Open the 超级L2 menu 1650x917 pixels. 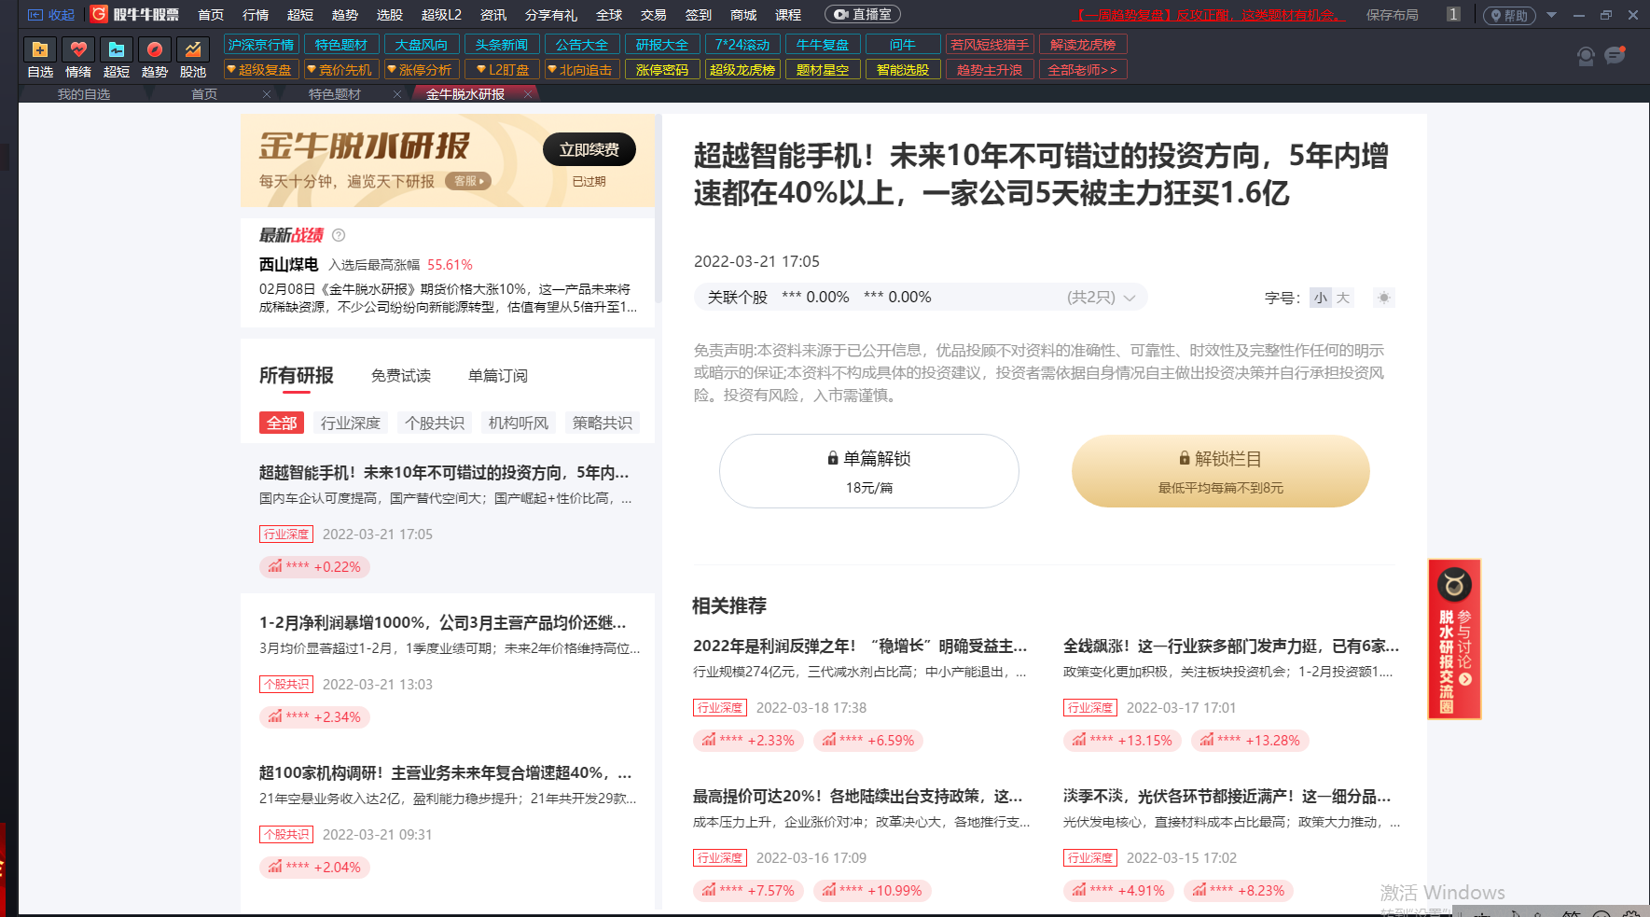click(x=441, y=15)
